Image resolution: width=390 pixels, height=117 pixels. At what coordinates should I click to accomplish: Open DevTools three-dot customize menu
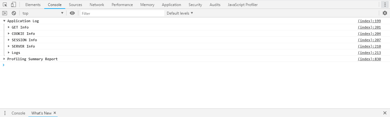385,5
